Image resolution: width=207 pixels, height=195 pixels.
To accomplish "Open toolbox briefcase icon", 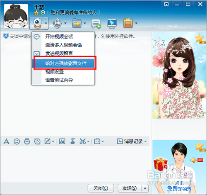I will [x=97, y=141].
